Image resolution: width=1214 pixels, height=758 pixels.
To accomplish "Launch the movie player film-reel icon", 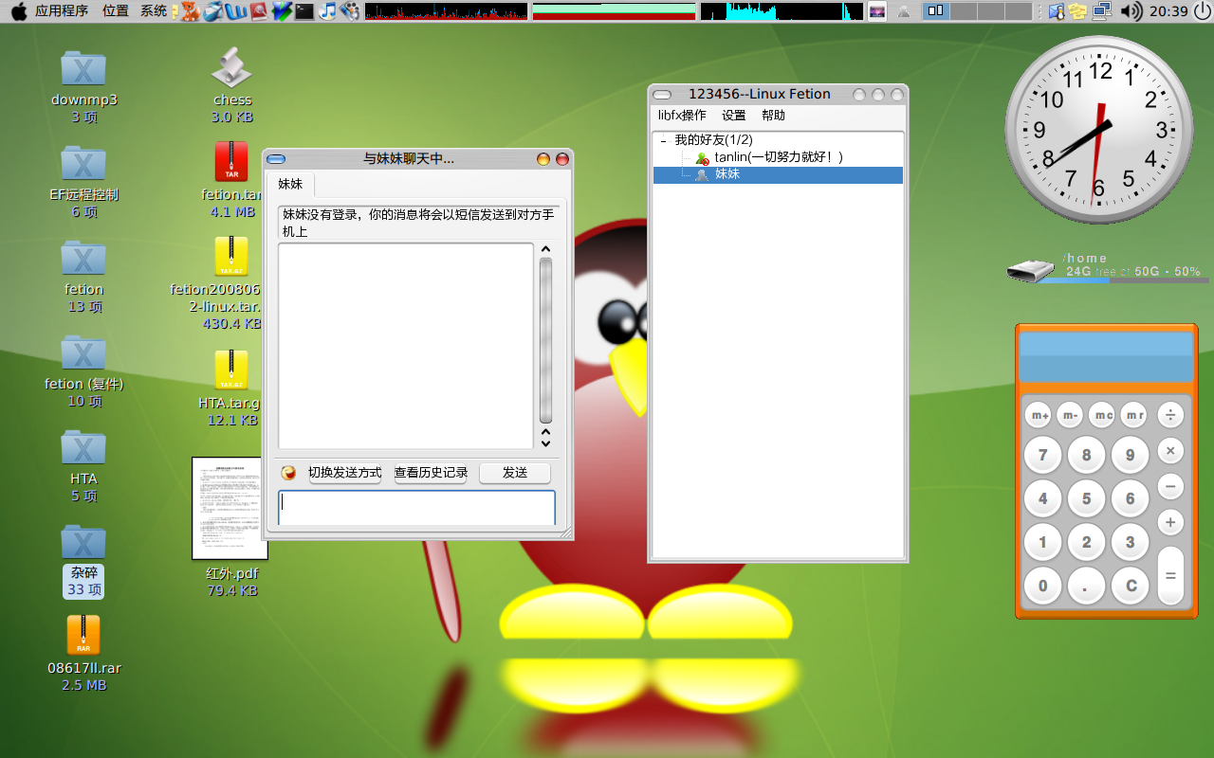I will click(350, 11).
